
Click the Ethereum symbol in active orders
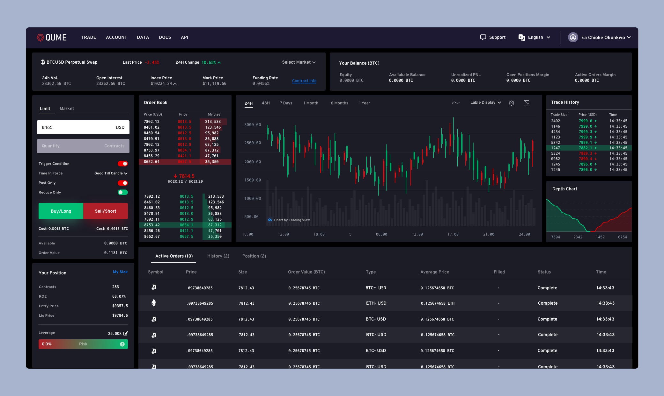(154, 303)
